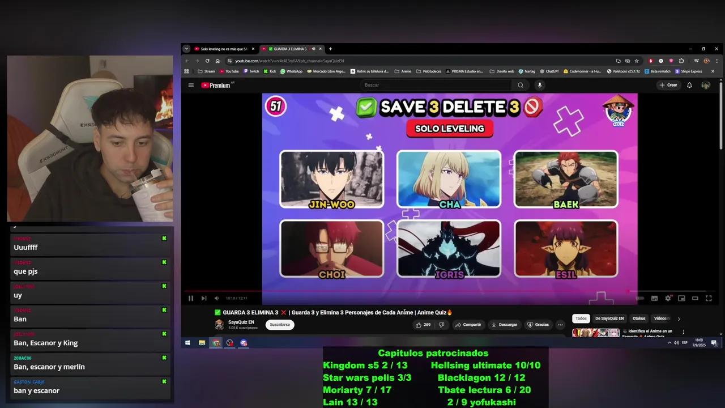This screenshot has height=408, width=725.
Task: Click the ESP language indicator
Action: tap(685, 343)
